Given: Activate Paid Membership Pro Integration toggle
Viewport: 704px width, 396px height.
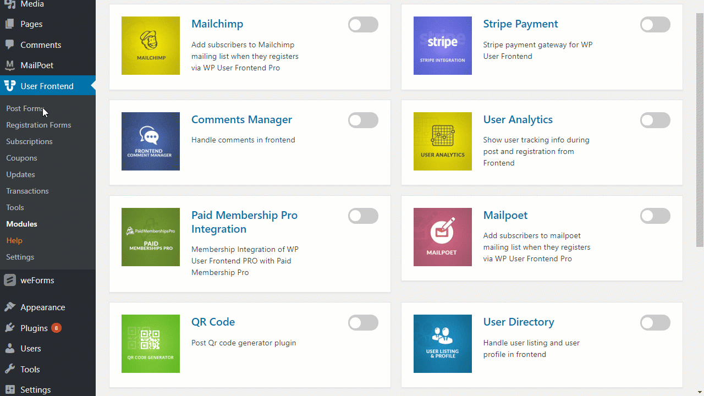Looking at the screenshot, I should pyautogui.click(x=363, y=216).
